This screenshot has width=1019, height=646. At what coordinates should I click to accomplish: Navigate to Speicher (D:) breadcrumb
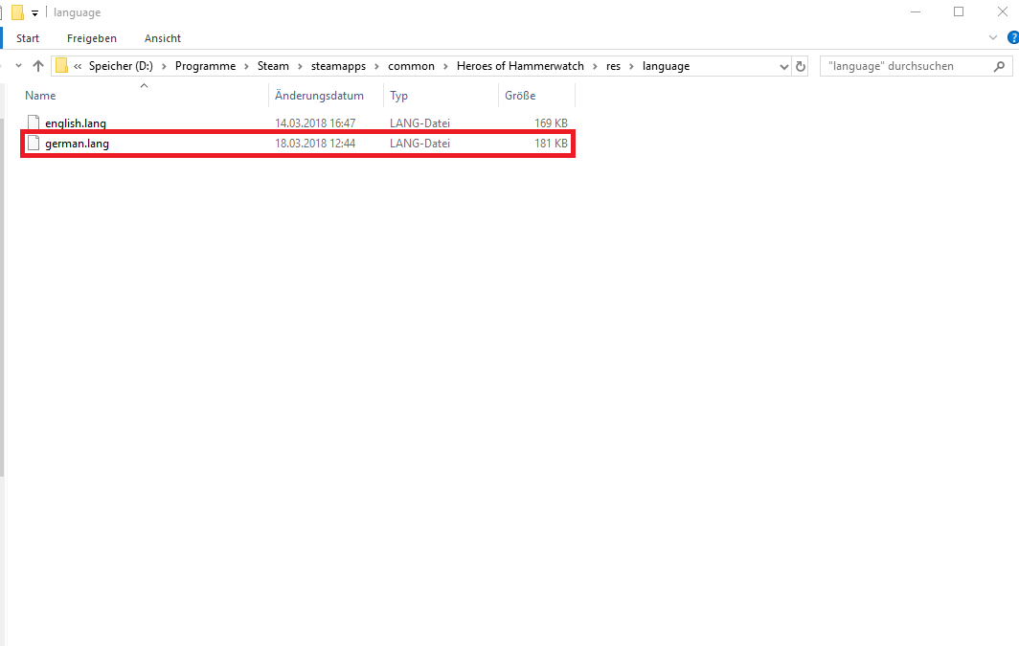pyautogui.click(x=121, y=66)
